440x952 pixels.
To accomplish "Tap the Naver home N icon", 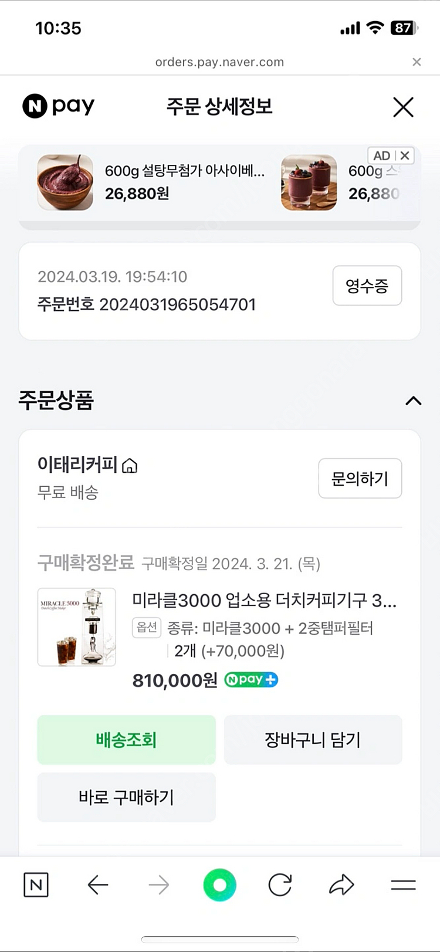I will 36,885.
